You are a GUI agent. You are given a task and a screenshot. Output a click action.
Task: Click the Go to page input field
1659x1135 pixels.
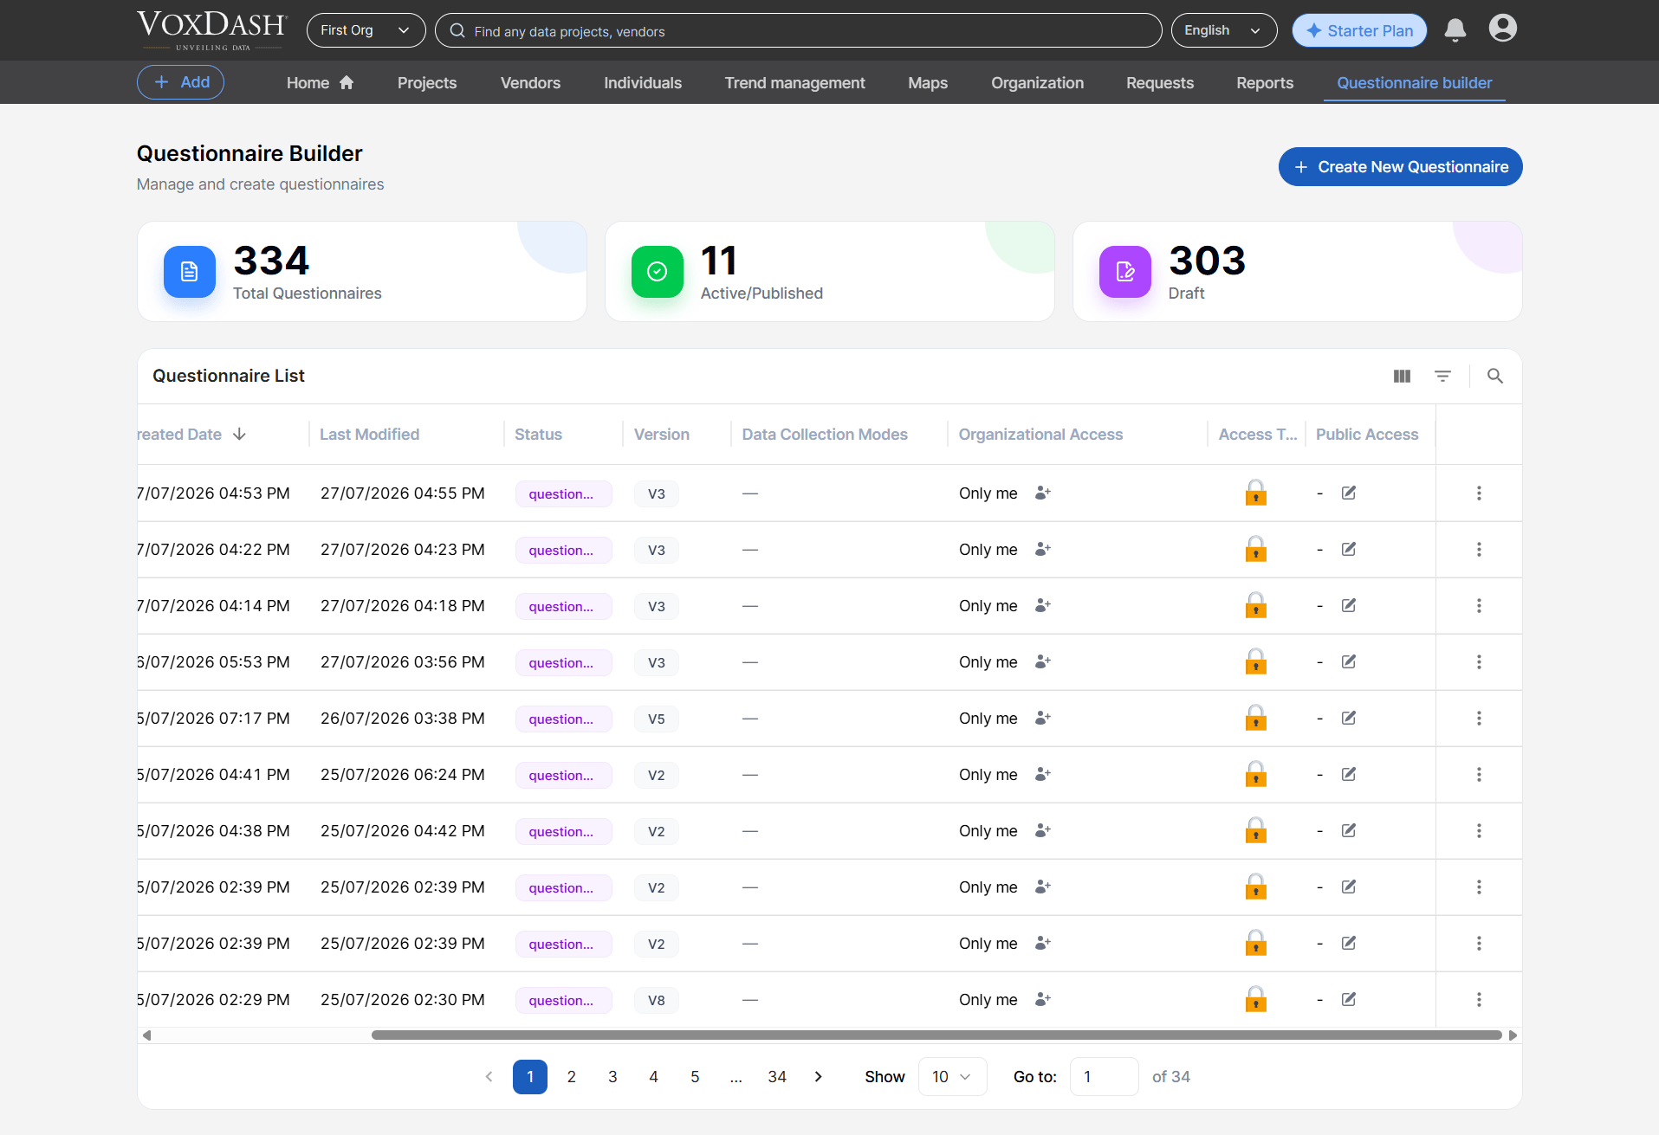click(1104, 1076)
